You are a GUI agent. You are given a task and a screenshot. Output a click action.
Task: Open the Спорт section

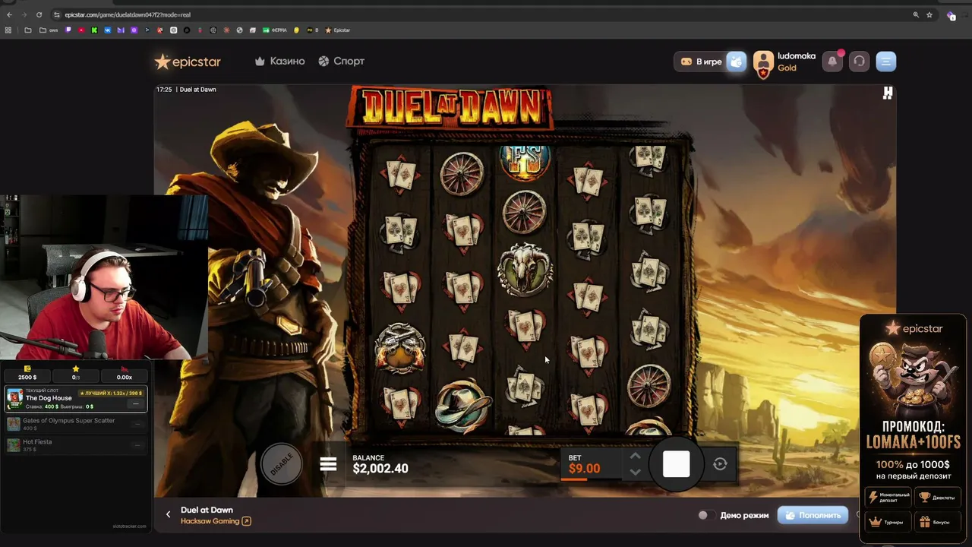pos(341,61)
